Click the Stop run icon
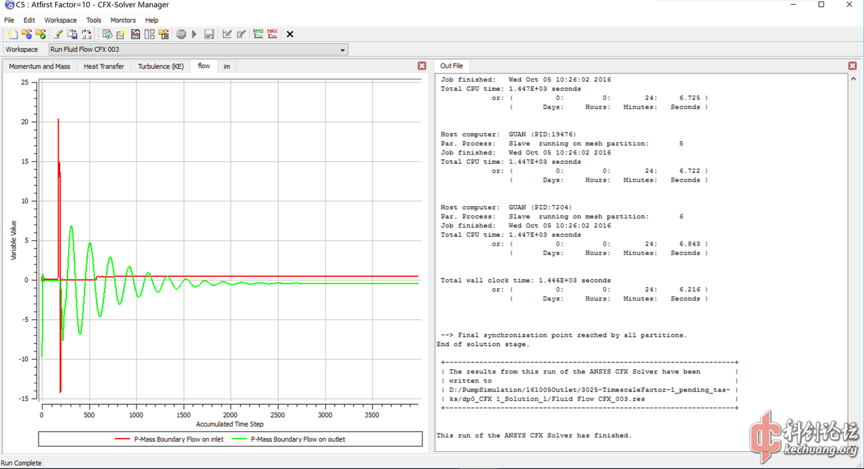Screen dimensions: 864x469 tap(181, 34)
